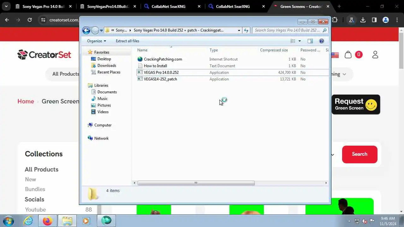Open the browser profile icon
Screen dimensions: 404x227
(385, 20)
